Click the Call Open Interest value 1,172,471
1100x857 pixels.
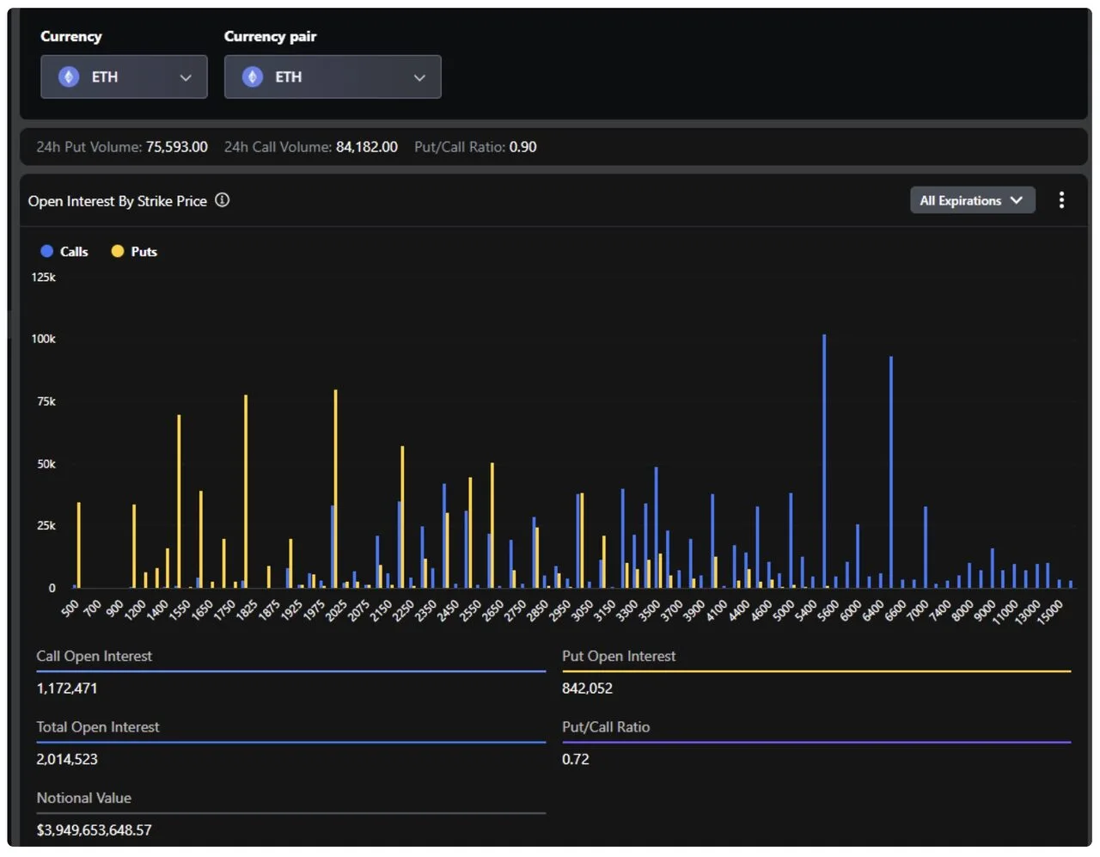[66, 688]
